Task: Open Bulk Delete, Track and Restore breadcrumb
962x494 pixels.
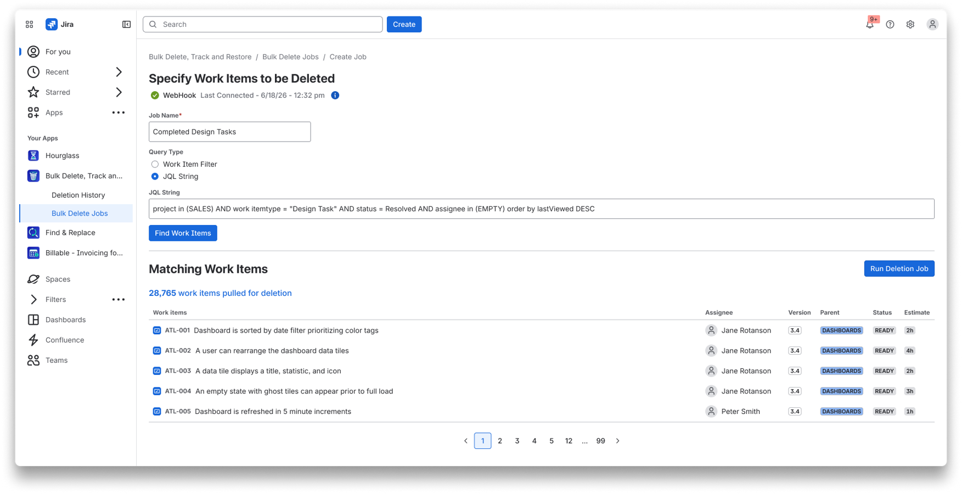Action: click(x=200, y=57)
